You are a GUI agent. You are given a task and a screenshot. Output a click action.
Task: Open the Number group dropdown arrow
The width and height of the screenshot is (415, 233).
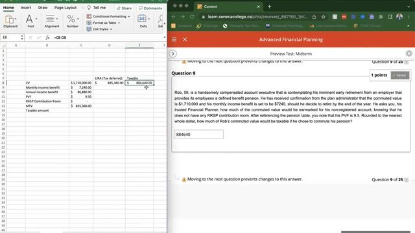(x=78, y=19)
